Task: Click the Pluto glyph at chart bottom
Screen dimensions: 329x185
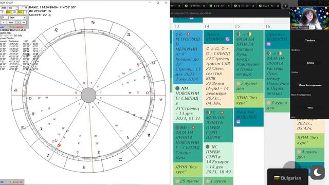Action: pyautogui.click(x=99, y=152)
